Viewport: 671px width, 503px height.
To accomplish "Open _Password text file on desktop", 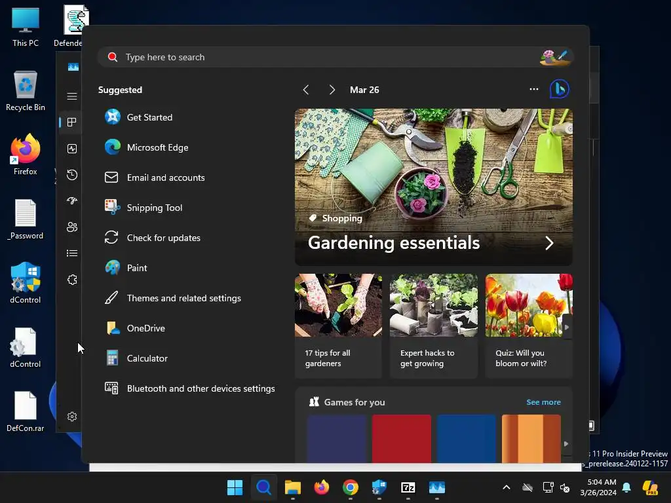I will click(26, 219).
